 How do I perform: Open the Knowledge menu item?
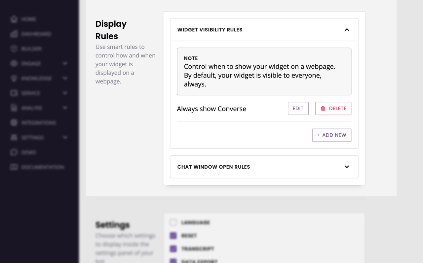13,78
